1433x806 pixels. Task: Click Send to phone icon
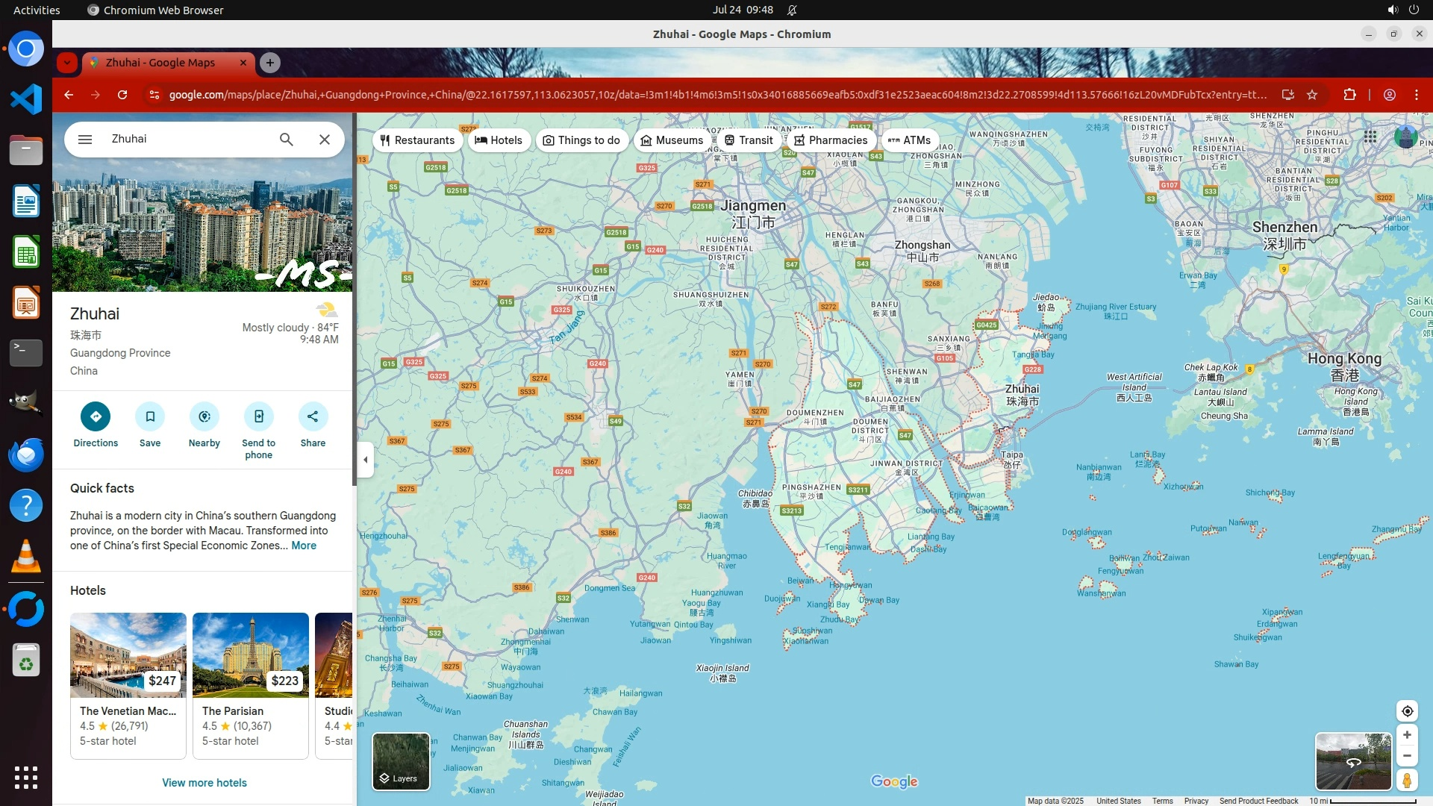click(258, 416)
